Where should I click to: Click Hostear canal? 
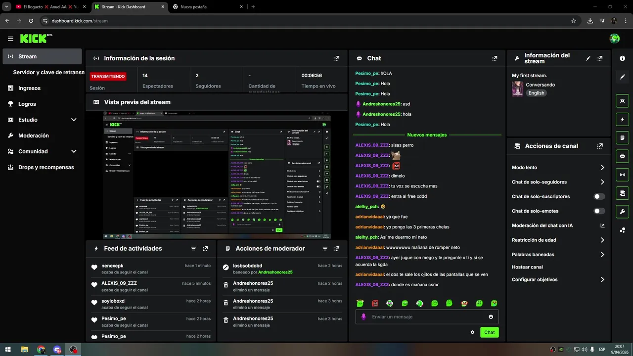[x=527, y=267]
